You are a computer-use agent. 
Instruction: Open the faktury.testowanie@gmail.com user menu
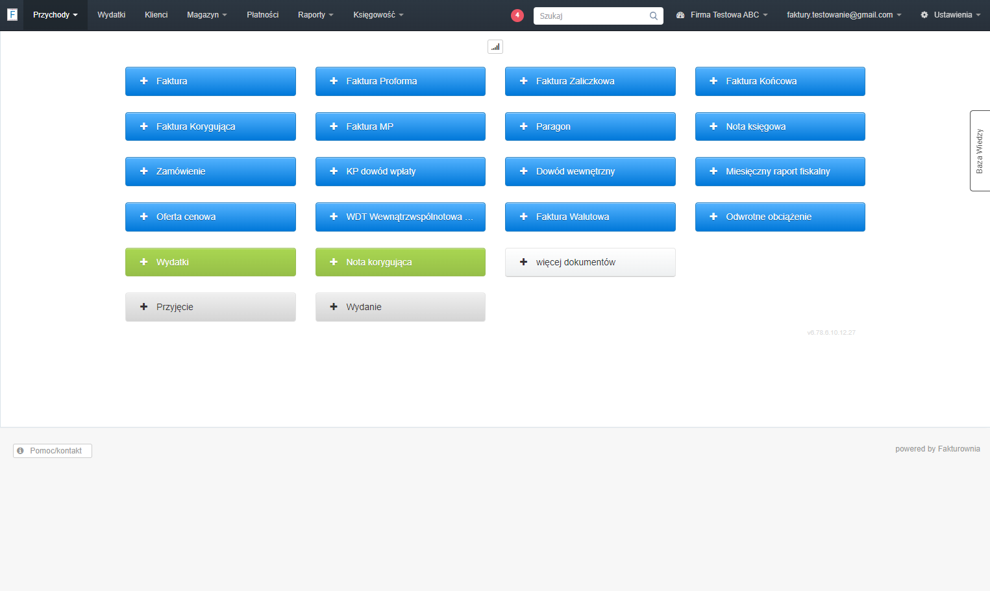tap(844, 15)
